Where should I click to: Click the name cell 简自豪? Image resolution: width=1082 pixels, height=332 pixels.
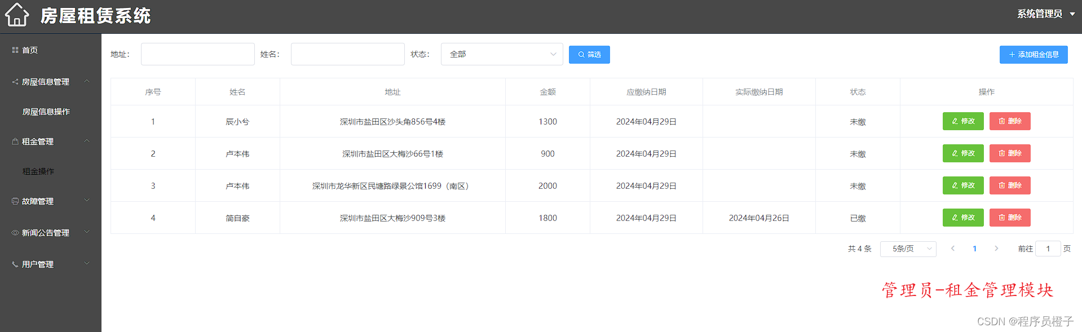[237, 218]
